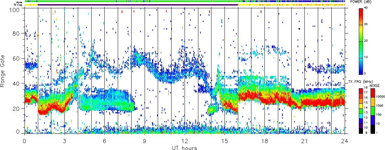Click the 'UT hours' x-axis label
The height and width of the screenshot is (150, 385).
[x=185, y=148]
